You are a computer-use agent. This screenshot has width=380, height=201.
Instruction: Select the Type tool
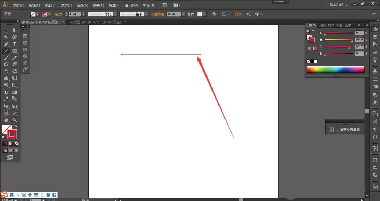click(x=14, y=45)
